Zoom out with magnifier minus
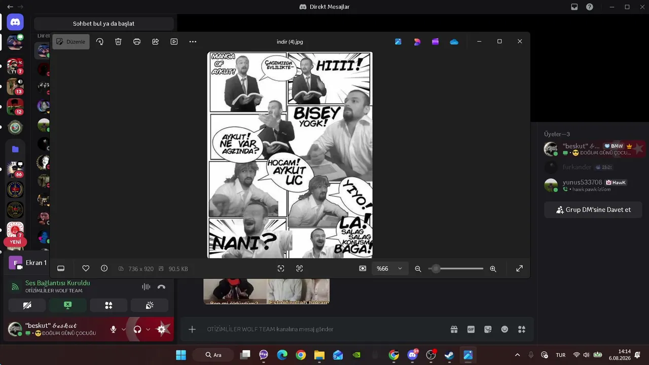Viewport: 649px width, 365px height. (418, 269)
